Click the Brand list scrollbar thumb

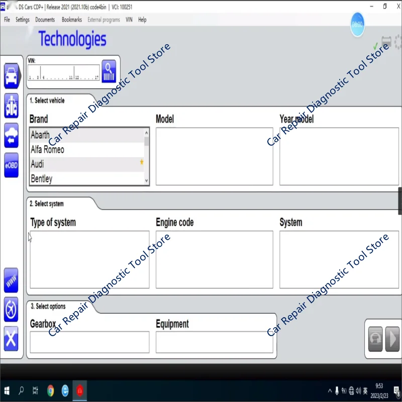[146, 141]
